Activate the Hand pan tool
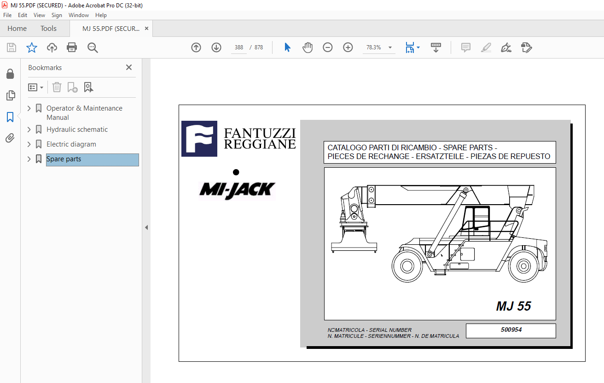 [x=308, y=47]
